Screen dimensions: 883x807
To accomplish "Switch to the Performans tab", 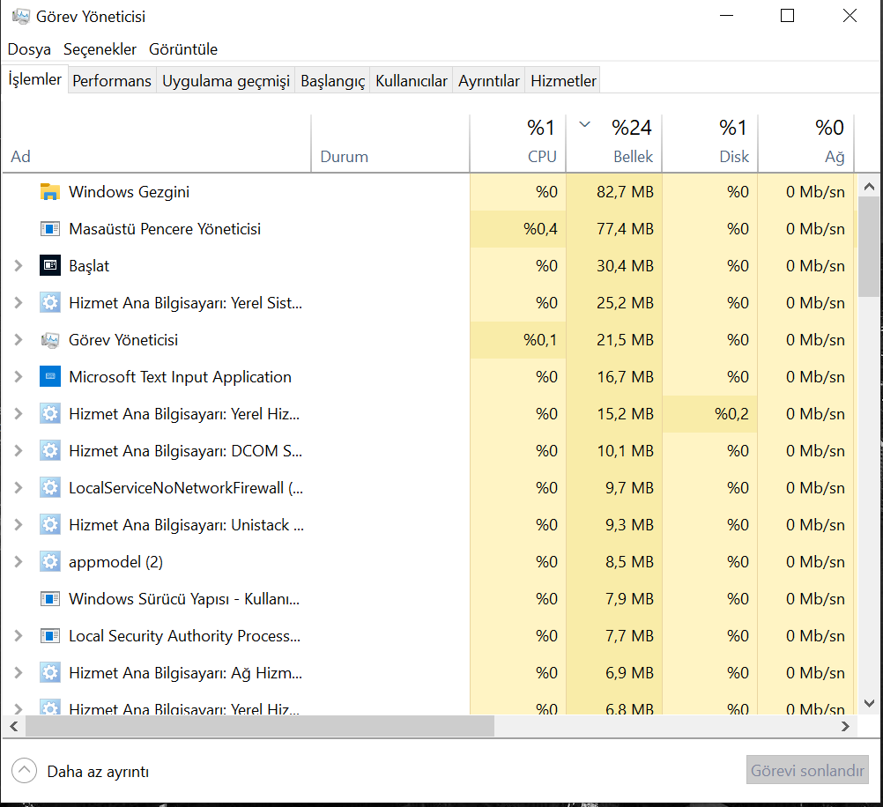I will (x=112, y=80).
